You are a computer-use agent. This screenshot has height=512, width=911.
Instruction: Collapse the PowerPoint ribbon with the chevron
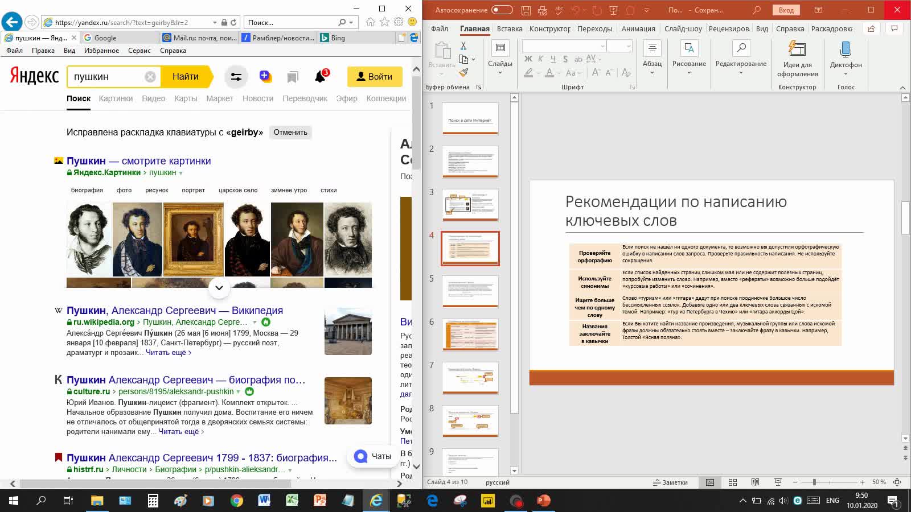click(x=902, y=88)
